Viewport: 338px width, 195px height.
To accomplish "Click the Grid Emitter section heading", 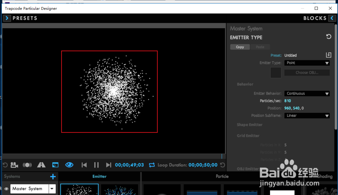I will tap(248, 136).
